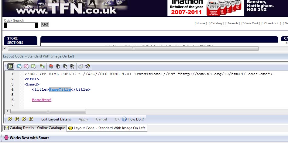
Task: Click the PageTitle variable link in code
Action: click(60, 89)
